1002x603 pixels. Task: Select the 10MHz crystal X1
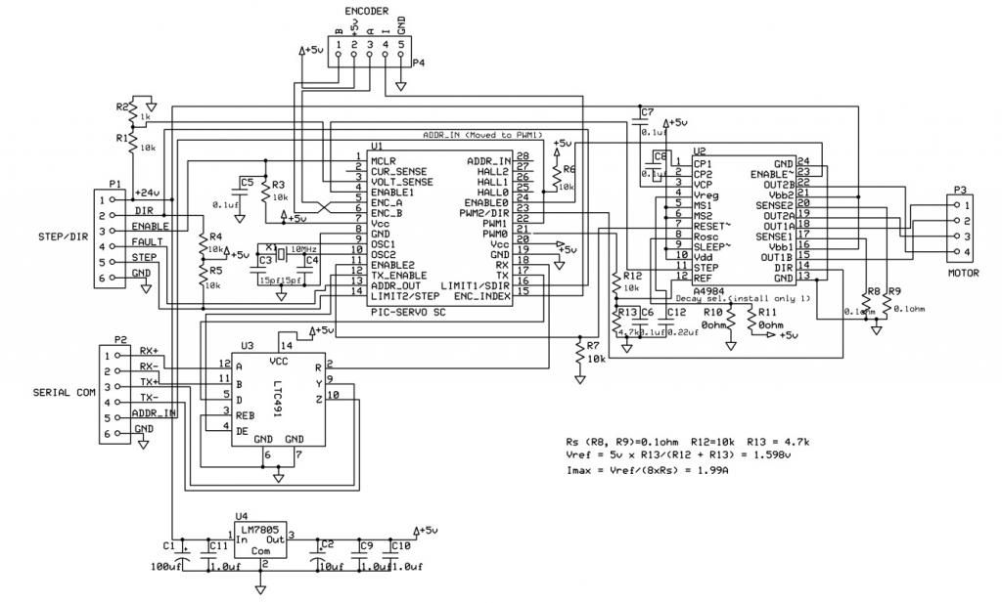pos(281,253)
